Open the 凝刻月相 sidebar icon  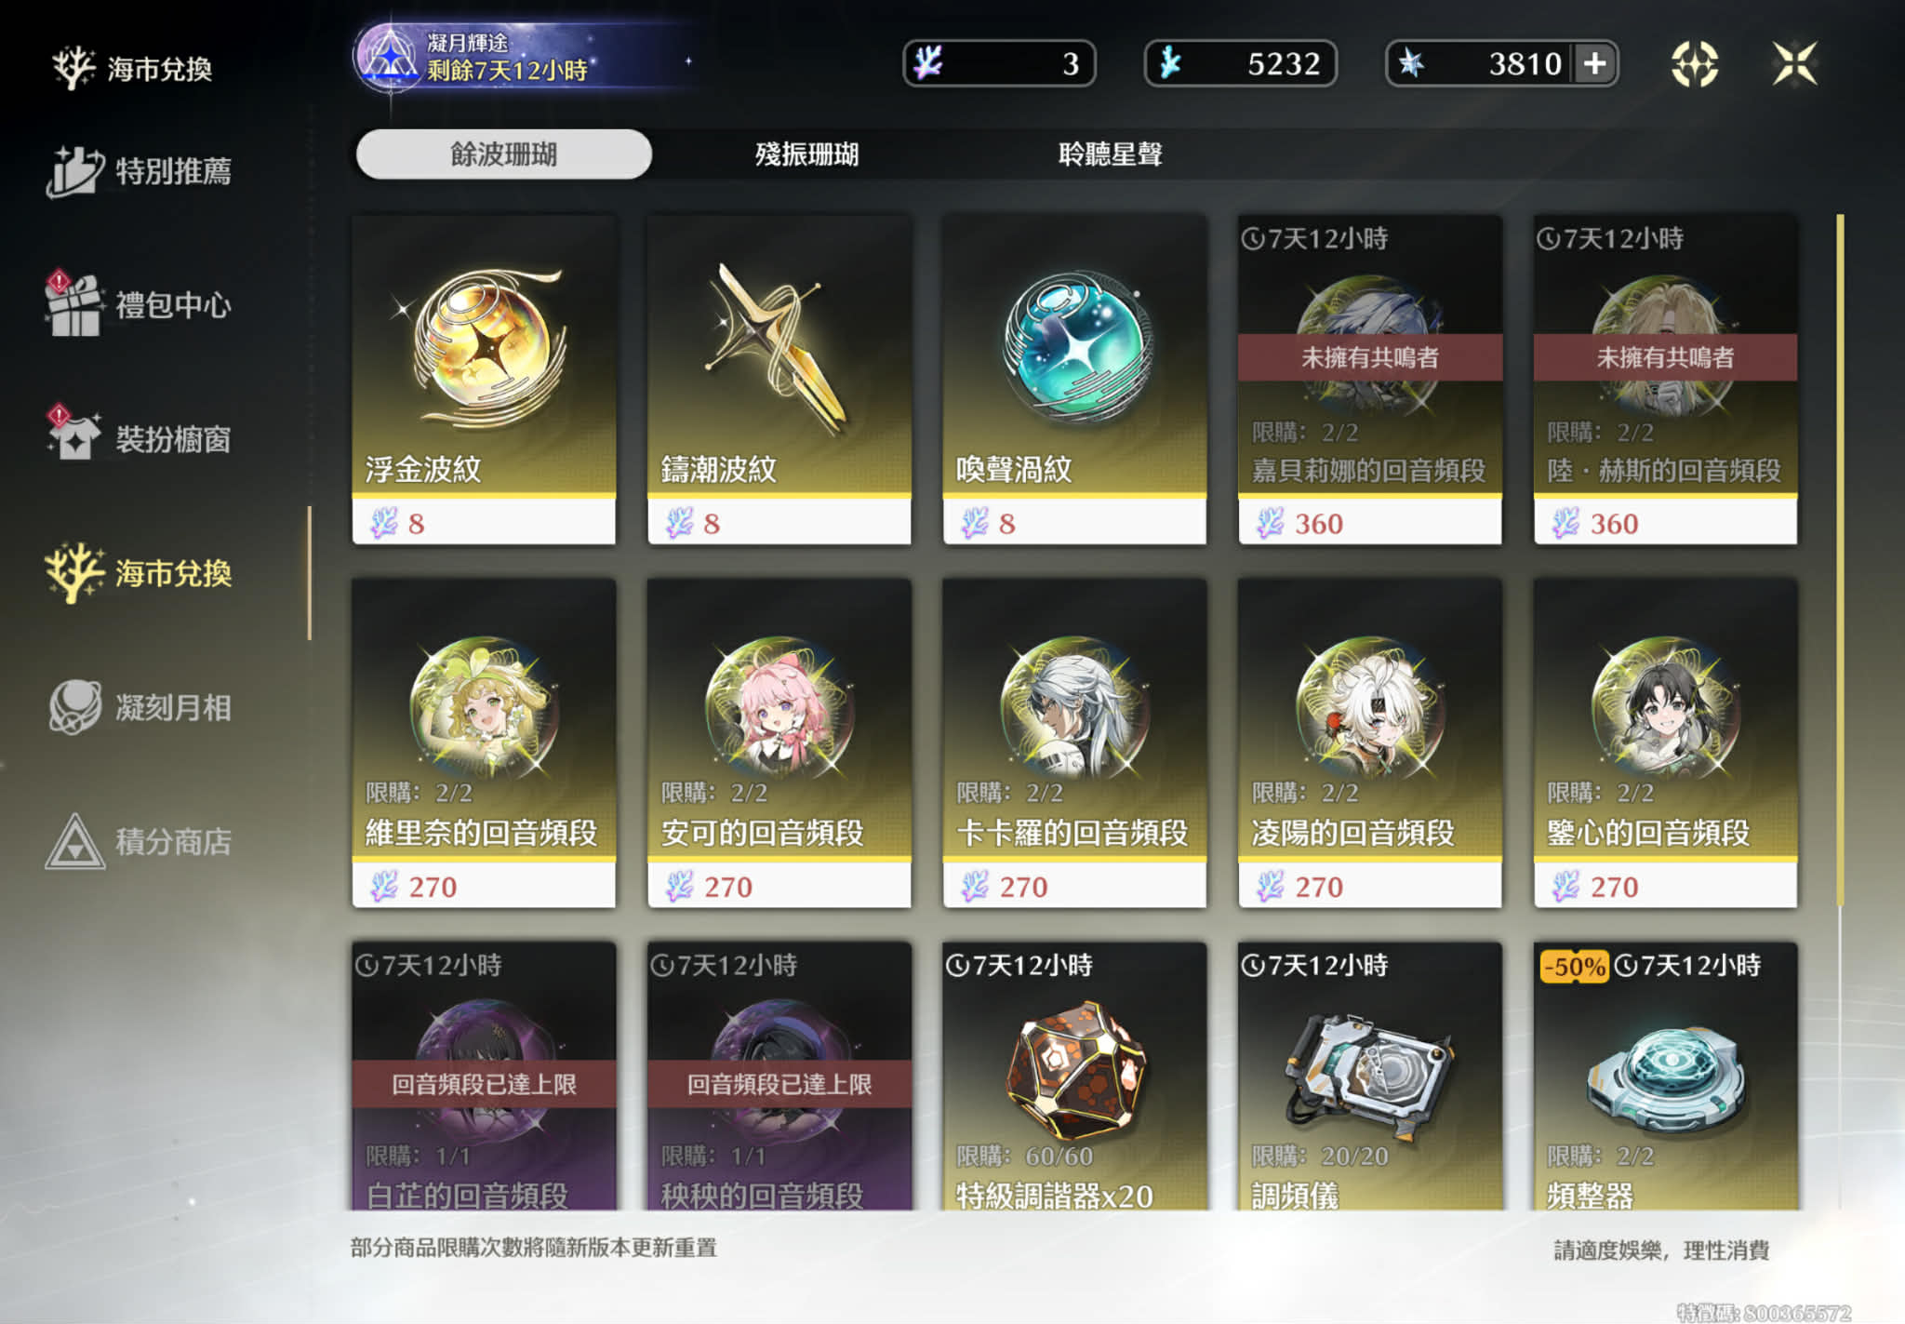pos(74,707)
